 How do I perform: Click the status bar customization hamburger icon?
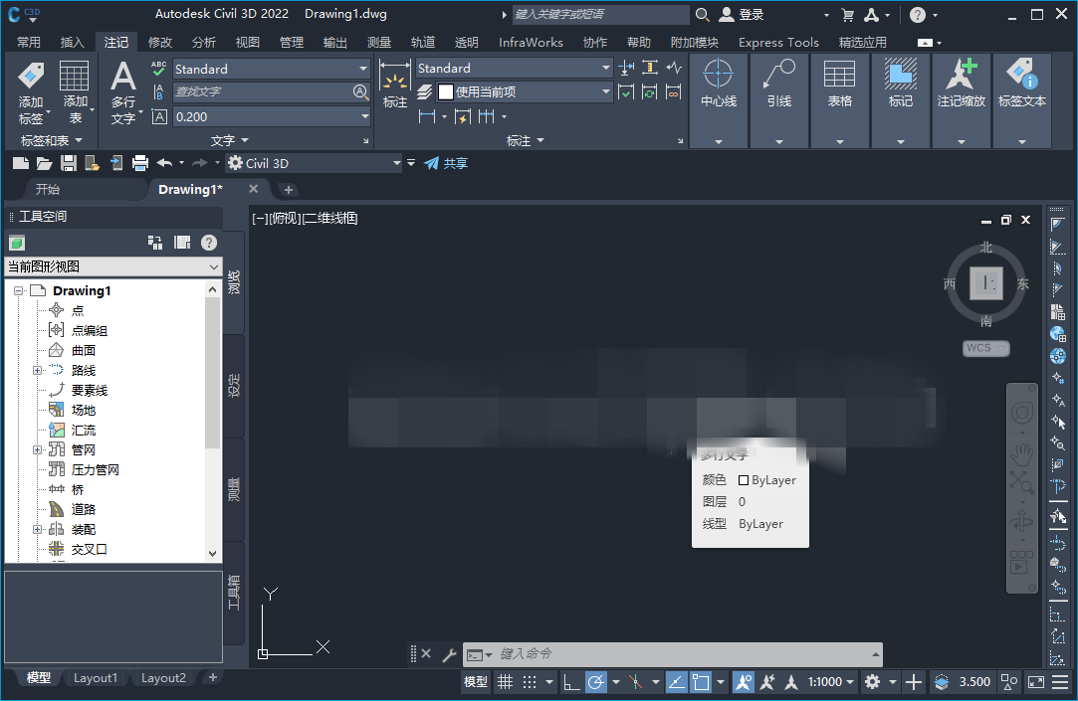click(1060, 682)
